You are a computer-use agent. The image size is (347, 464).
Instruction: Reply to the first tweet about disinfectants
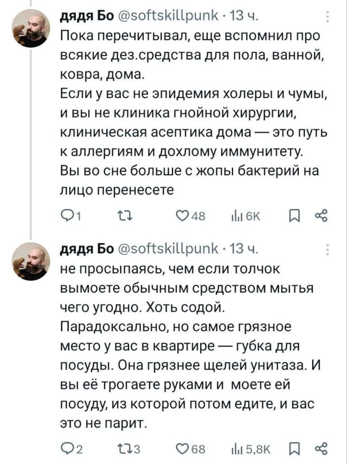point(68,217)
